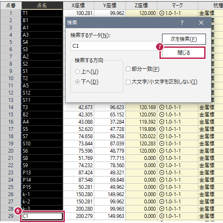223x223 pixels.
Task: Select the C1 point name cell
Action: pyautogui.click(x=42, y=216)
